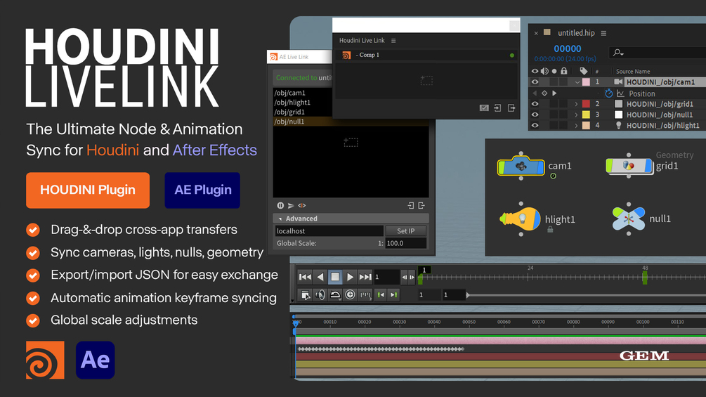
Task: Click the stop button in Houdini playbar
Action: (335, 277)
